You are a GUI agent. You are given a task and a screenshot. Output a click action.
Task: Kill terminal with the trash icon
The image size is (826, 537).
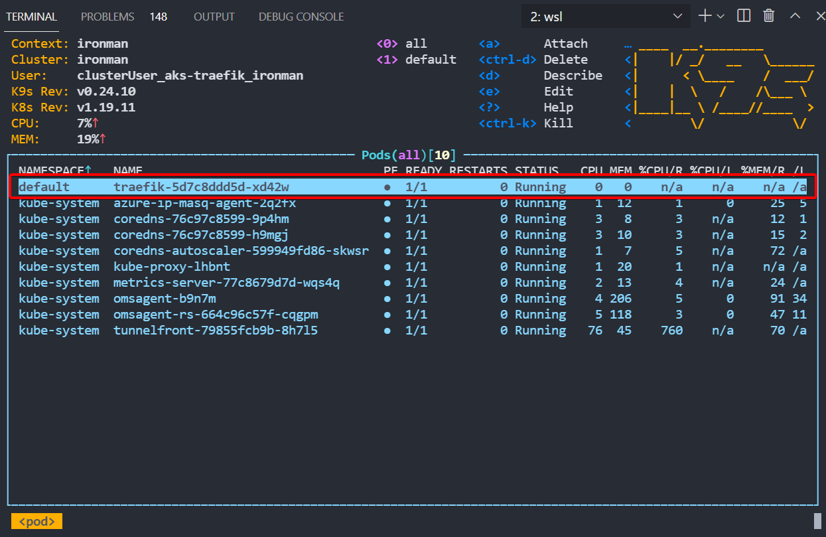pyautogui.click(x=769, y=16)
